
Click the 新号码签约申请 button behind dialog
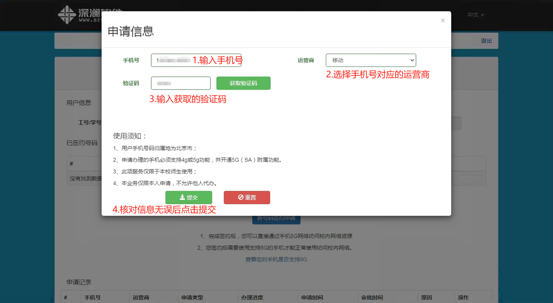pyautogui.click(x=276, y=219)
